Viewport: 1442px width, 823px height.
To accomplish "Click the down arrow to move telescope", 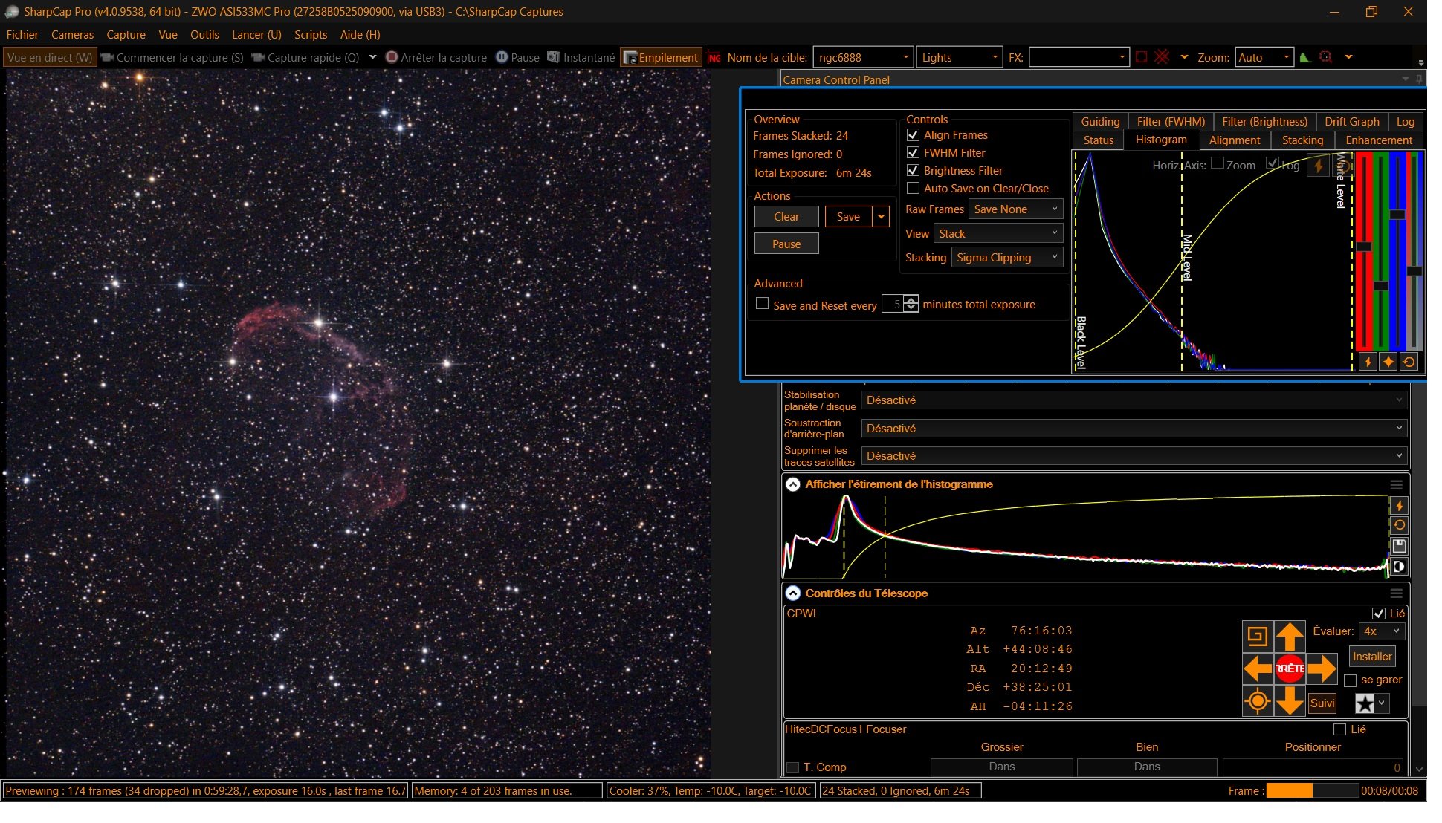I will [x=1290, y=701].
